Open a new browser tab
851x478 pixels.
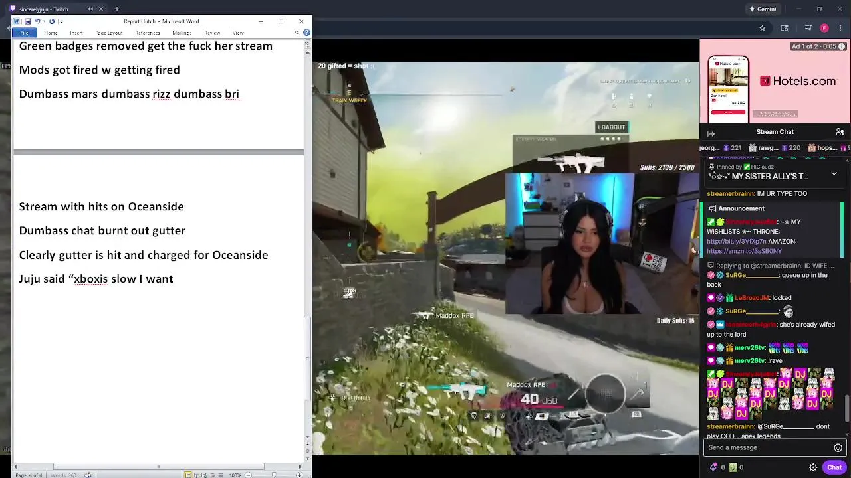[116, 9]
